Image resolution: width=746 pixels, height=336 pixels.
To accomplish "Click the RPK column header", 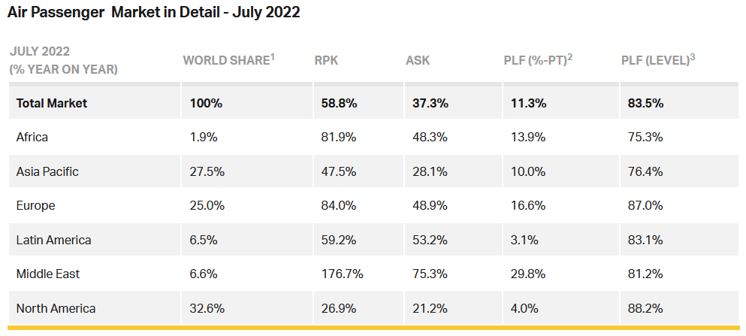I will [x=326, y=60].
